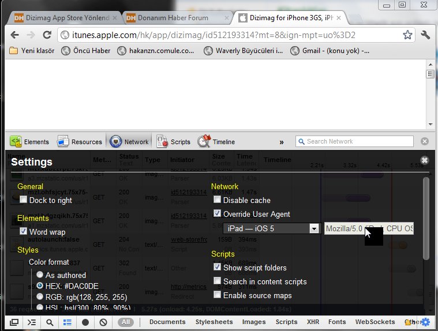Filter network by Scripts in bottom bar
The image size is (438, 331).
[286, 322]
